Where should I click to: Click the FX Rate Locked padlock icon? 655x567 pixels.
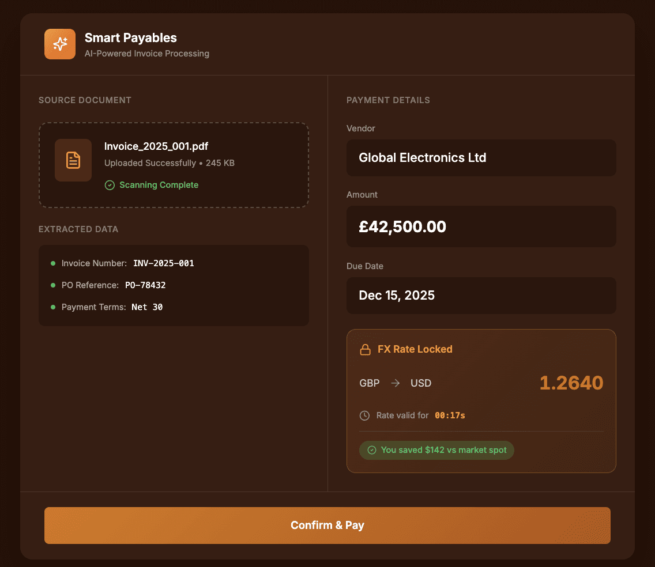(365, 349)
